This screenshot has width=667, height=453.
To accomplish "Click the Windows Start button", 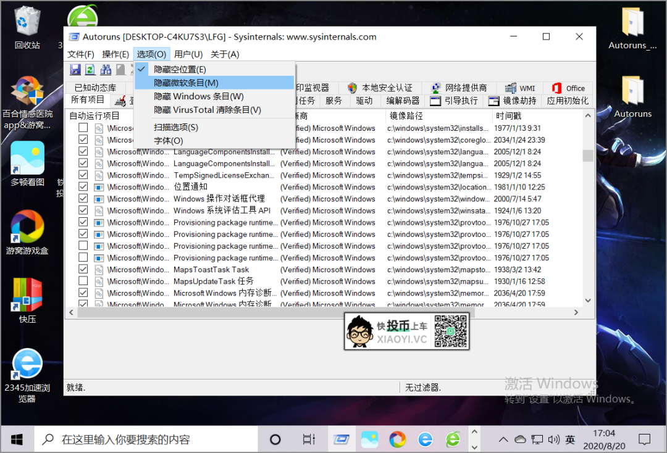I will (16, 439).
